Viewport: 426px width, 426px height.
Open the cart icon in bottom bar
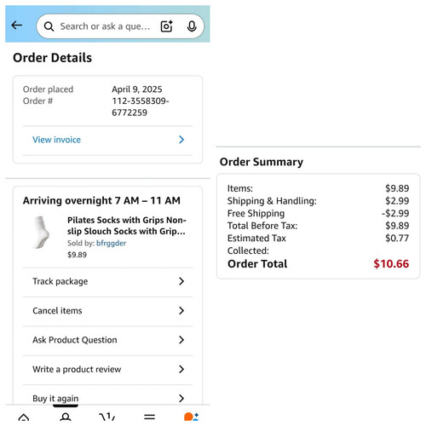tap(107, 417)
